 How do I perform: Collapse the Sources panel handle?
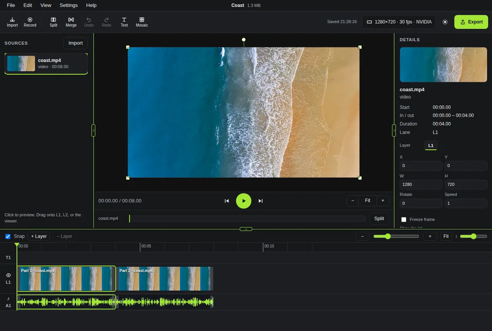[93, 130]
